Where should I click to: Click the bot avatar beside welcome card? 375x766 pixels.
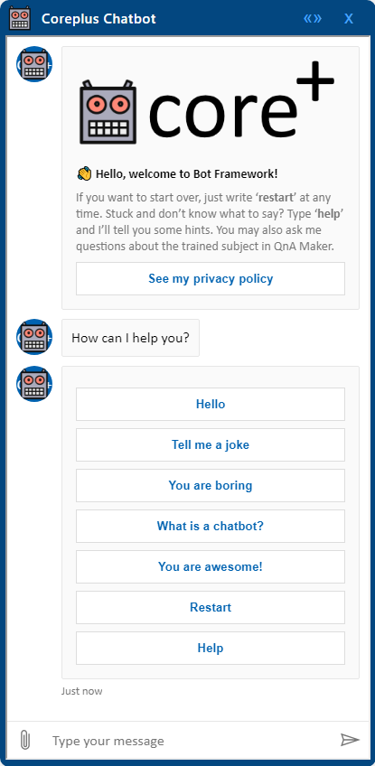(x=34, y=64)
